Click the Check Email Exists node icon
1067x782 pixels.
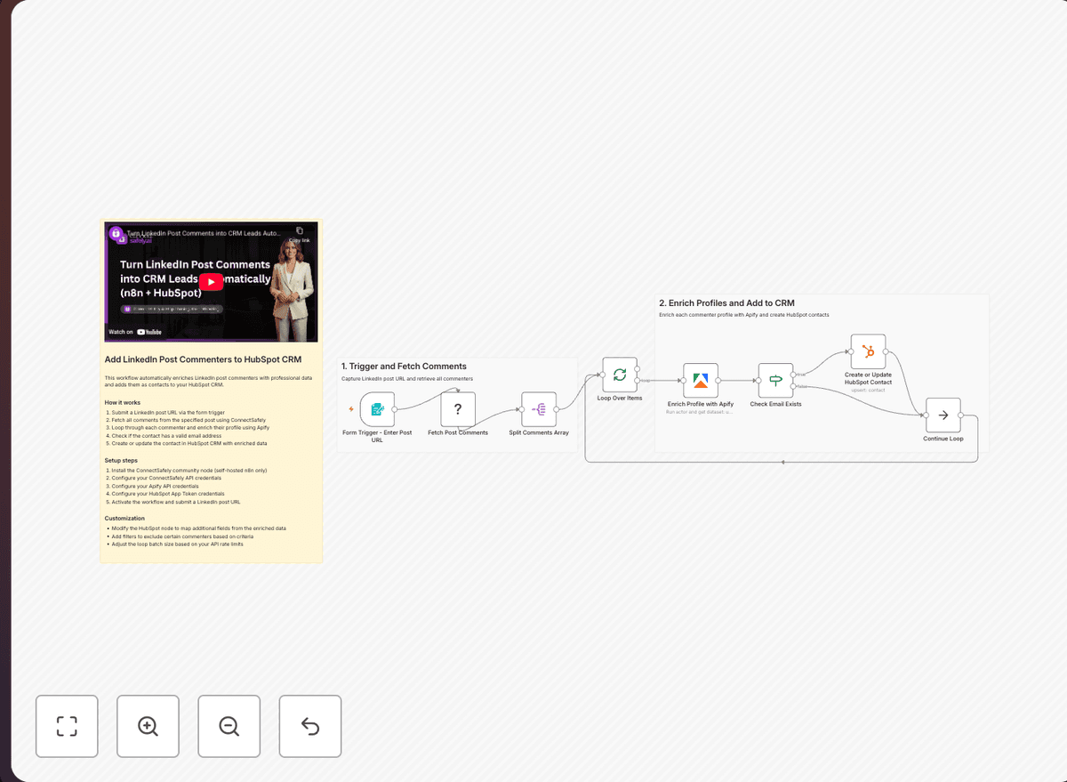[x=774, y=381]
